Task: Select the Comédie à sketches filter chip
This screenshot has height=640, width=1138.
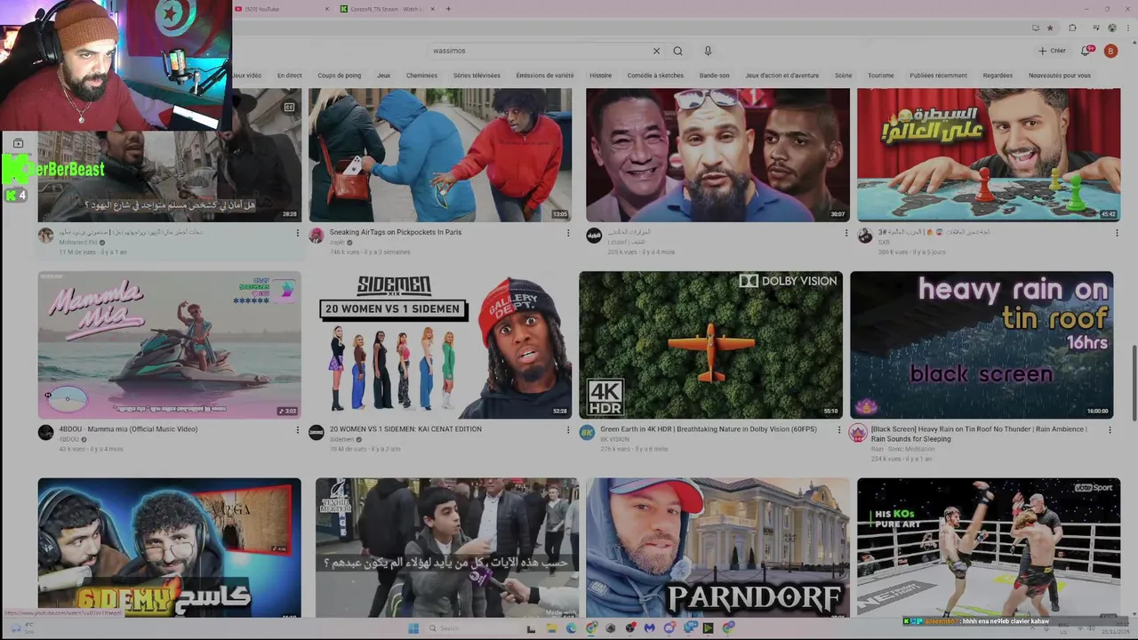Action: tap(655, 76)
